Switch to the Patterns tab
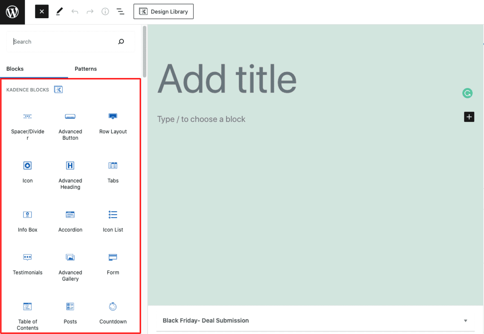The width and height of the screenshot is (484, 334). [x=86, y=69]
